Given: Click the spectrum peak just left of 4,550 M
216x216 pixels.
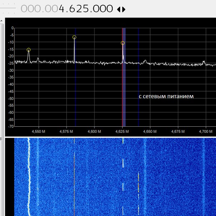Looking at the screenshot, I should [38, 60].
